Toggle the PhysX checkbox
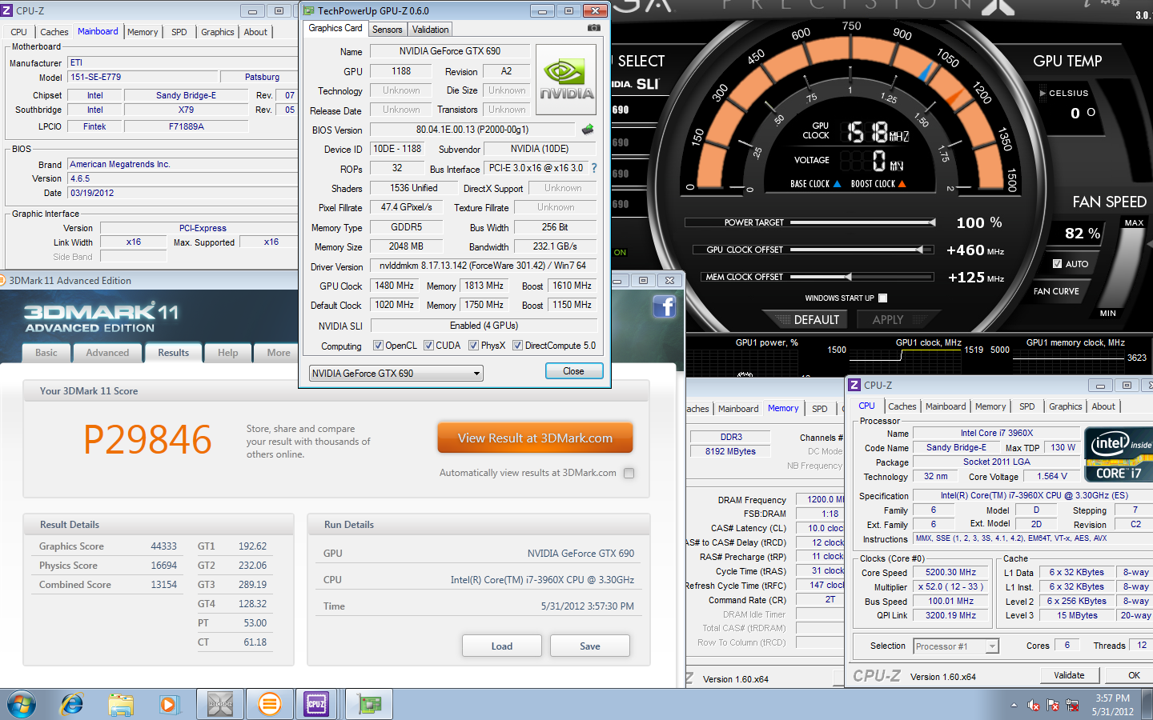This screenshot has height=720, width=1153. [474, 346]
